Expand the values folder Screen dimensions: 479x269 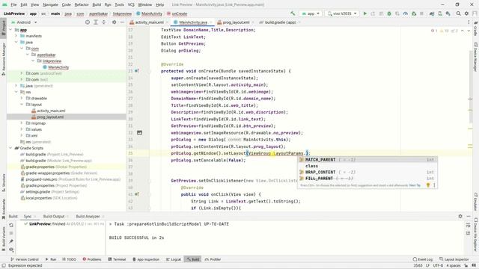22,129
